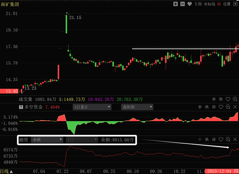
Task: Click magnifier icon in the 多空资金 panel
Action: (x=228, y=107)
